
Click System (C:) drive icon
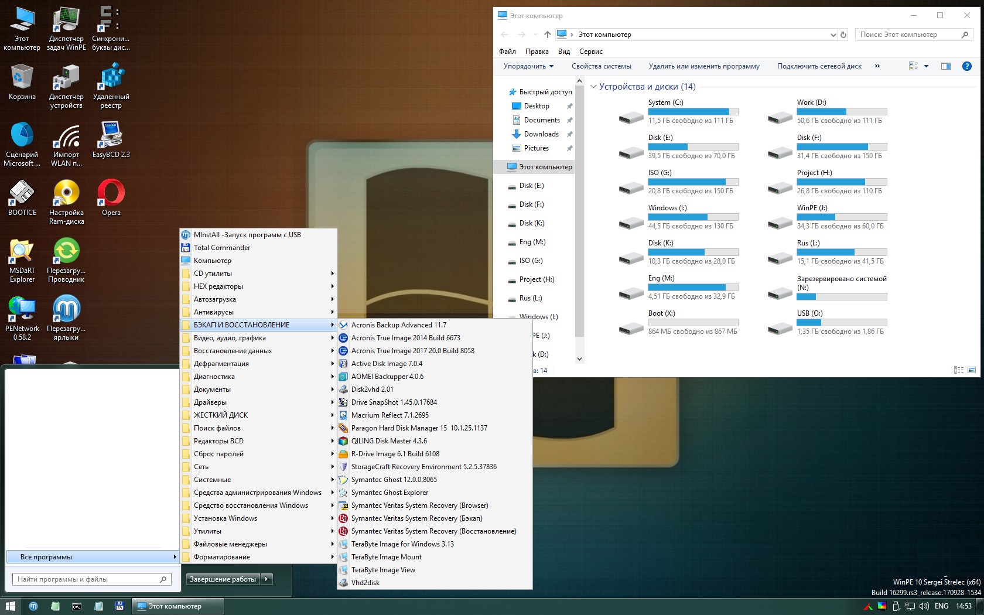click(631, 117)
